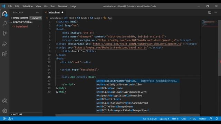The image size is (221, 124).
Task: Open the View menu
Action: tap(38, 6)
